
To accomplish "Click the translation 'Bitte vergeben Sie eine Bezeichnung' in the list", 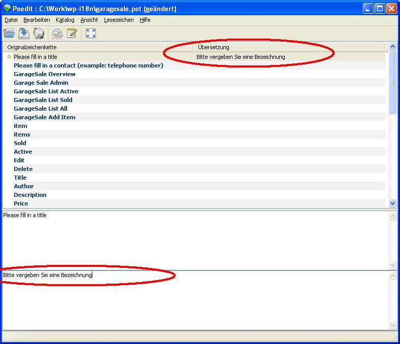I will click(x=241, y=57).
